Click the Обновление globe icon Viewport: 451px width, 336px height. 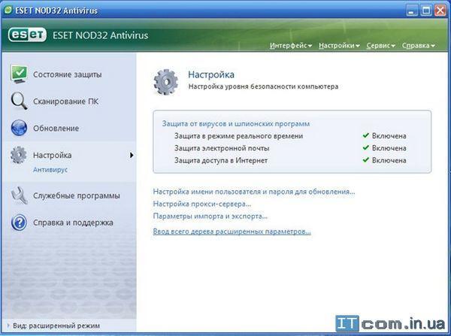[19, 128]
